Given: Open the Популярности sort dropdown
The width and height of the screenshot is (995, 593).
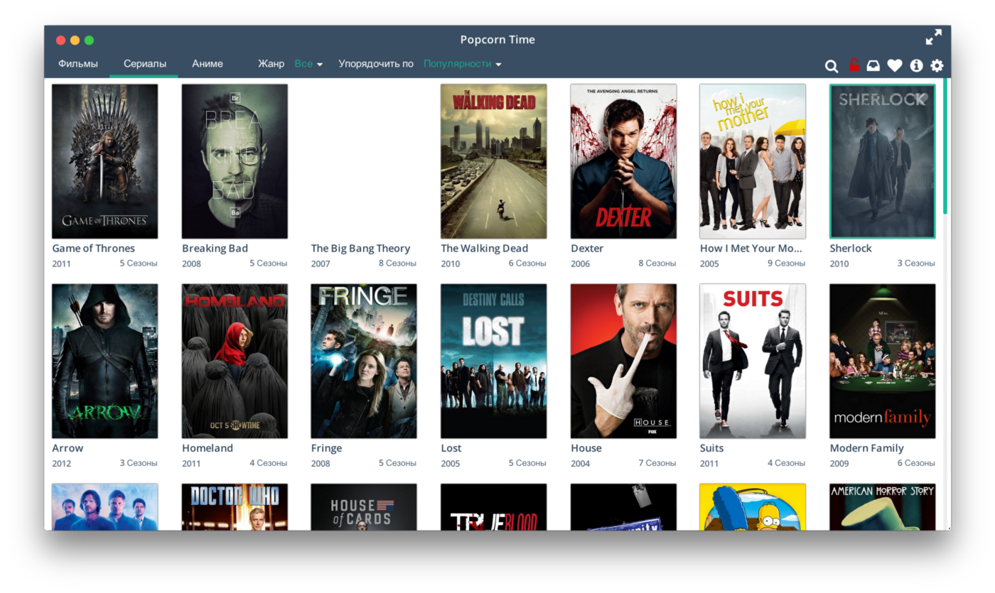Looking at the screenshot, I should (x=462, y=64).
